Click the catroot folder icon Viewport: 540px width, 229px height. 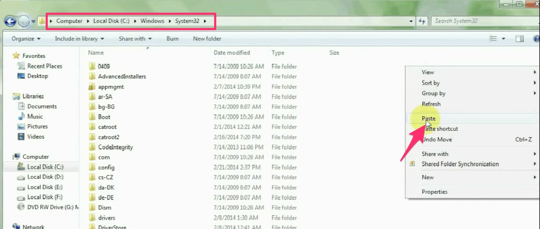click(92, 127)
